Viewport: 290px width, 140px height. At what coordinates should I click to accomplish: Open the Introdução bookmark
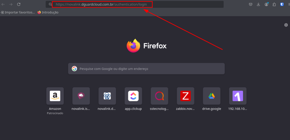48,12
